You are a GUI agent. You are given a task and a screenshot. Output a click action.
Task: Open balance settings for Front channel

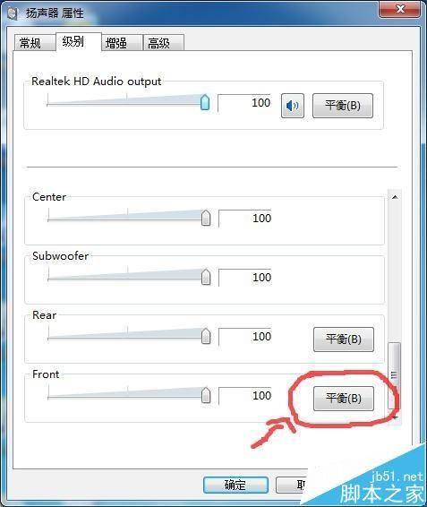point(343,399)
